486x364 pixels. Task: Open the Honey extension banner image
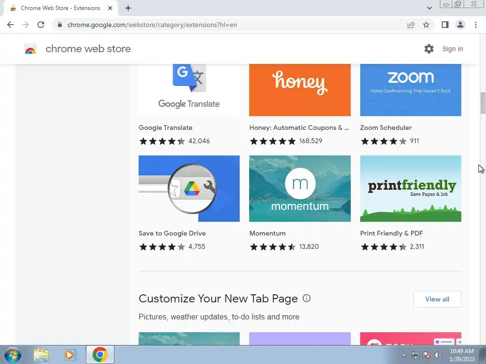coord(300,90)
